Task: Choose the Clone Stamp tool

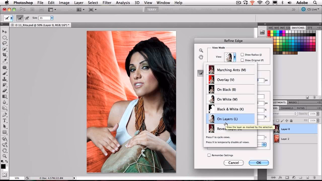Action: pos(5,79)
